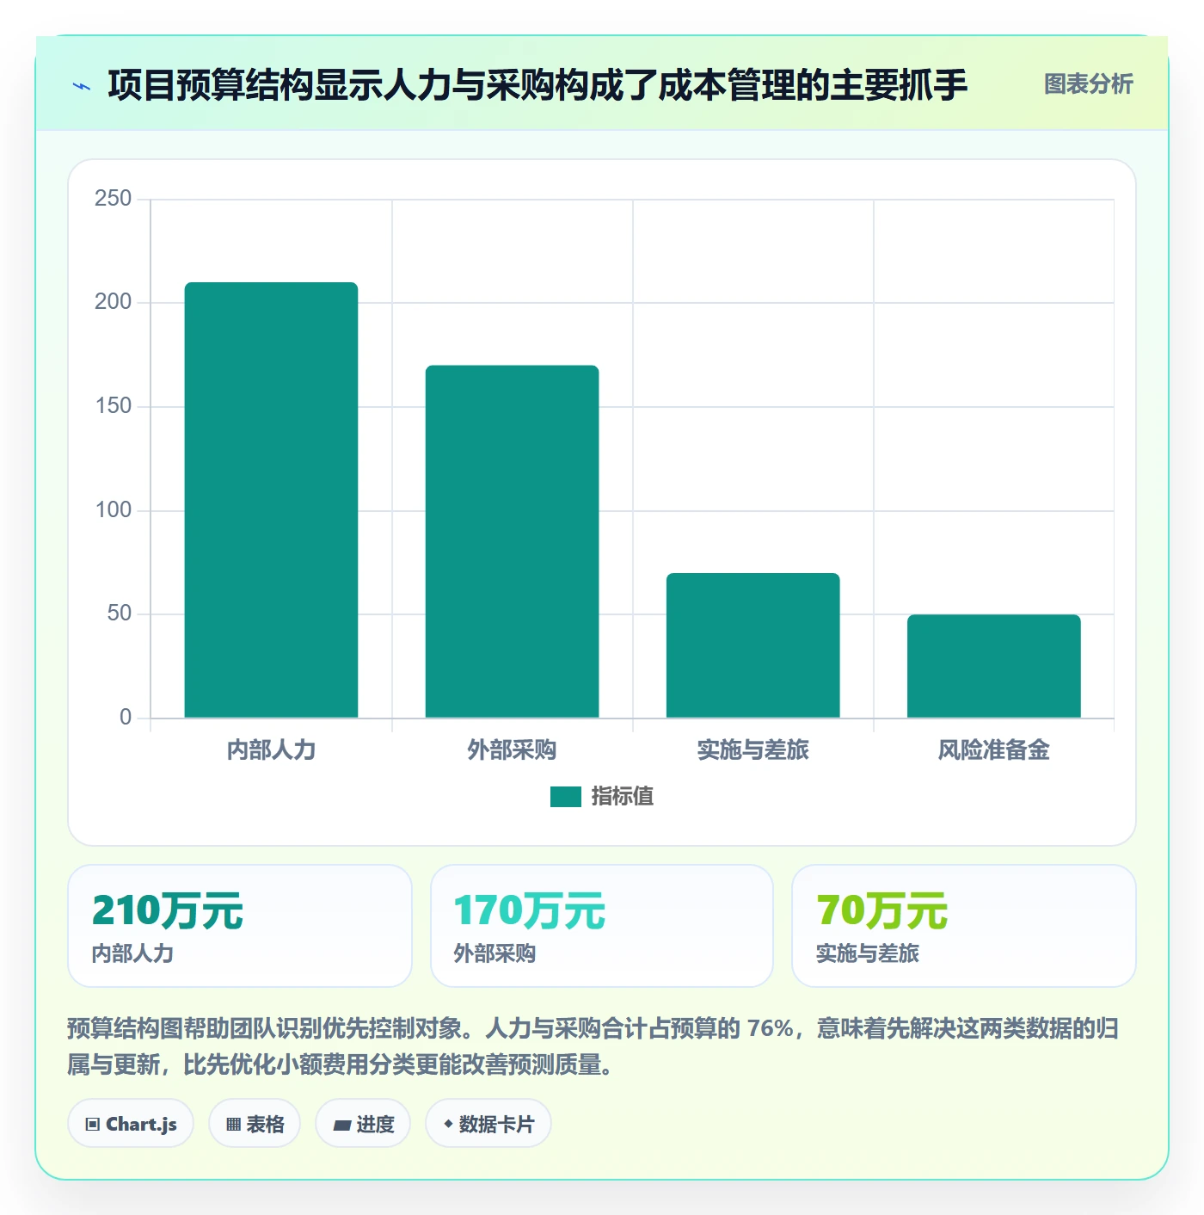Click the 150 y-axis tick label
This screenshot has width=1204, height=1215.
coord(114,406)
